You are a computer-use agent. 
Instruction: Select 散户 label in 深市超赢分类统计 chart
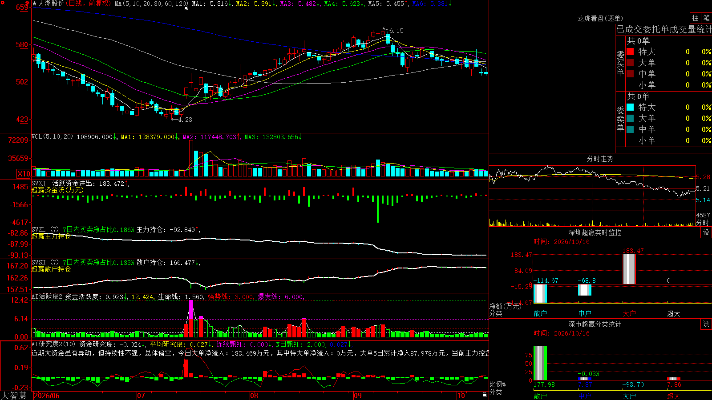click(540, 396)
